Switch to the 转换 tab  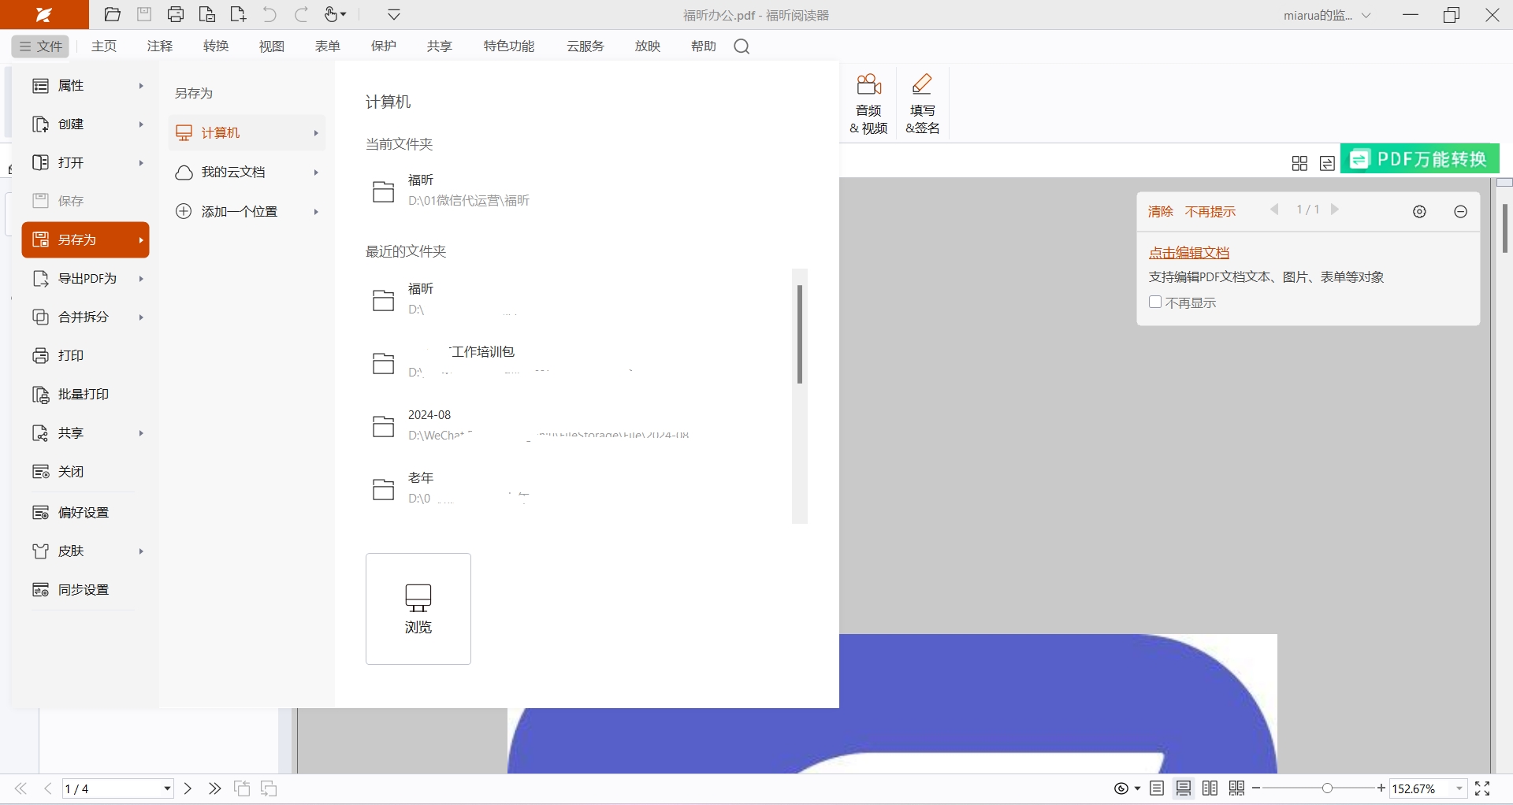tap(216, 46)
